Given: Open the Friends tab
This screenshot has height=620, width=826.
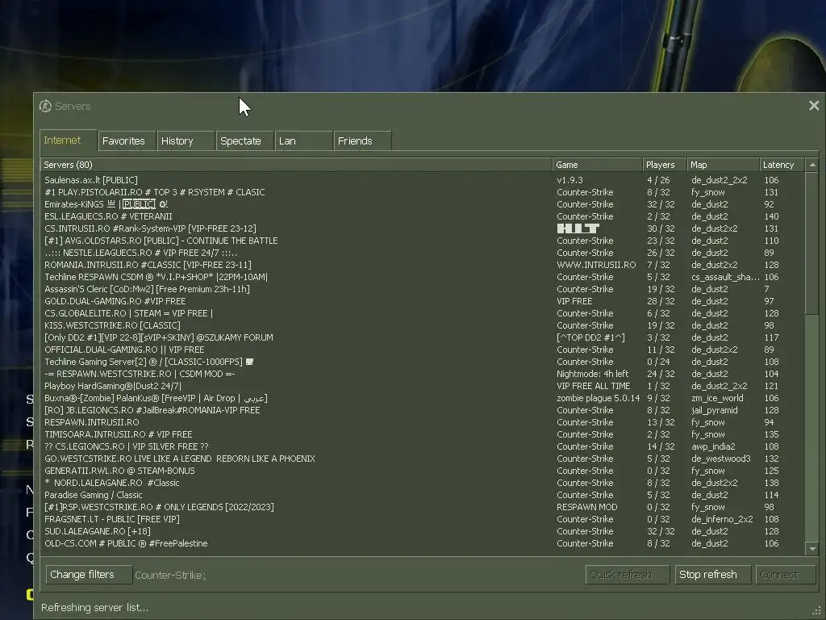Looking at the screenshot, I should tap(362, 140).
